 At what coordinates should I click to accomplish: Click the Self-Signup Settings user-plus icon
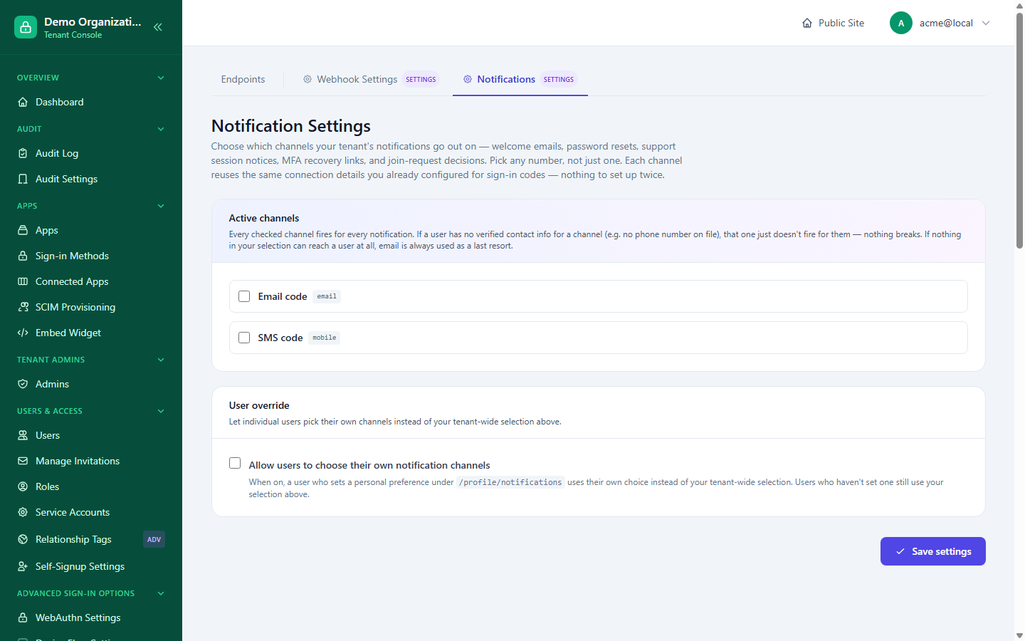[x=23, y=566]
